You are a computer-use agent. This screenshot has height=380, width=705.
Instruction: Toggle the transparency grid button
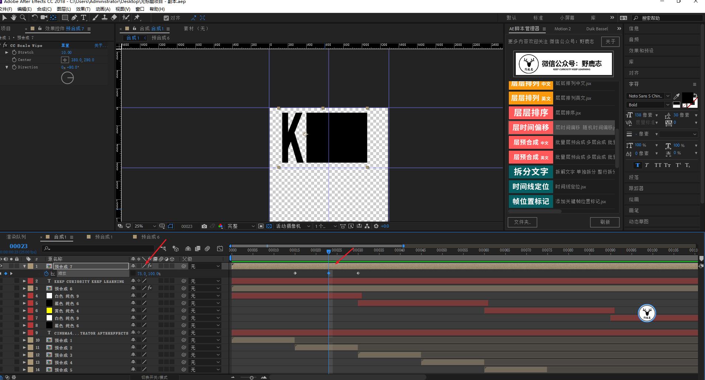pyautogui.click(x=269, y=226)
